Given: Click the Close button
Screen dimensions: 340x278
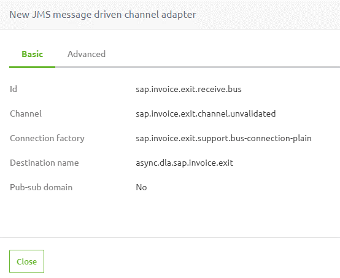Looking at the screenshot, I should pyautogui.click(x=26, y=261).
